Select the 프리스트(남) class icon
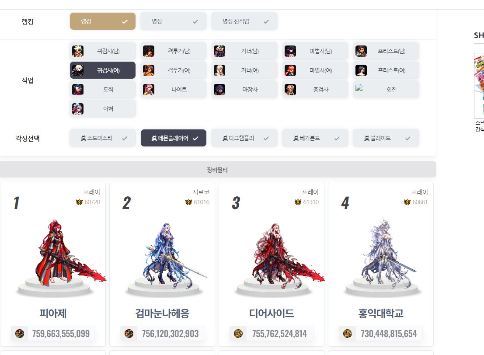Screen dimensions: 484x355 (361, 51)
